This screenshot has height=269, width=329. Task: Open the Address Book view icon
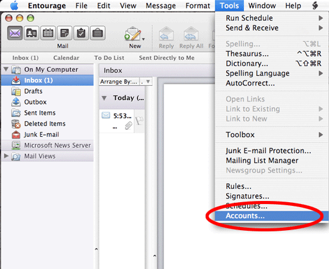(32, 33)
